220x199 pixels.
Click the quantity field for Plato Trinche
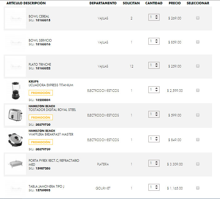tap(151, 65)
